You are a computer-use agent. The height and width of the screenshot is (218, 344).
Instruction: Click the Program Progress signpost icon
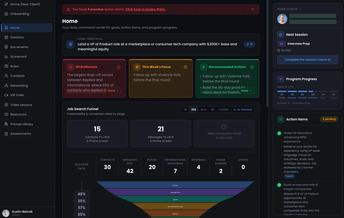(280, 79)
